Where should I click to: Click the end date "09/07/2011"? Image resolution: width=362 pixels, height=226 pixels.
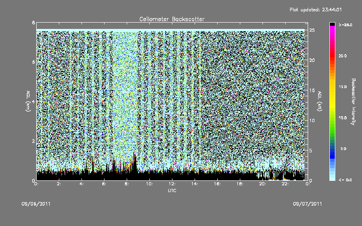click(x=307, y=204)
